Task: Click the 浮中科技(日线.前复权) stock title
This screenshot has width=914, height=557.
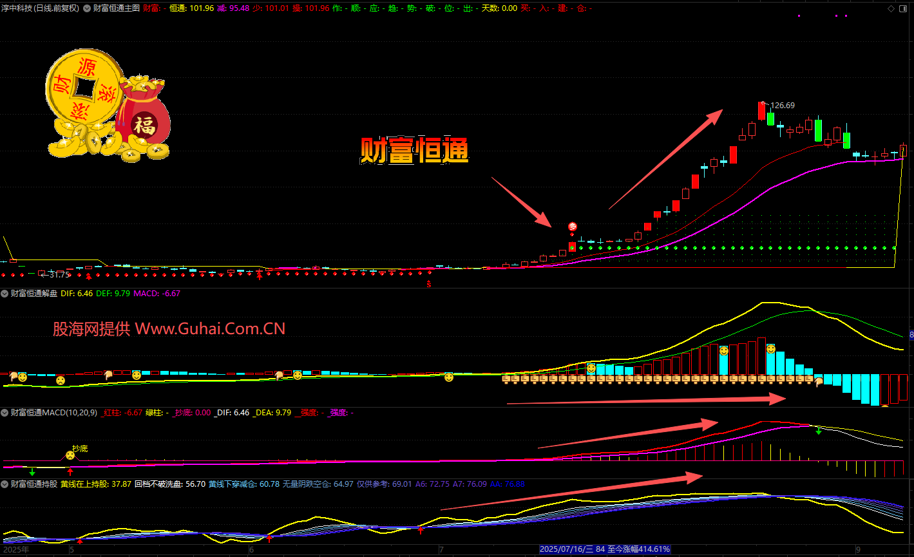Action: point(40,8)
